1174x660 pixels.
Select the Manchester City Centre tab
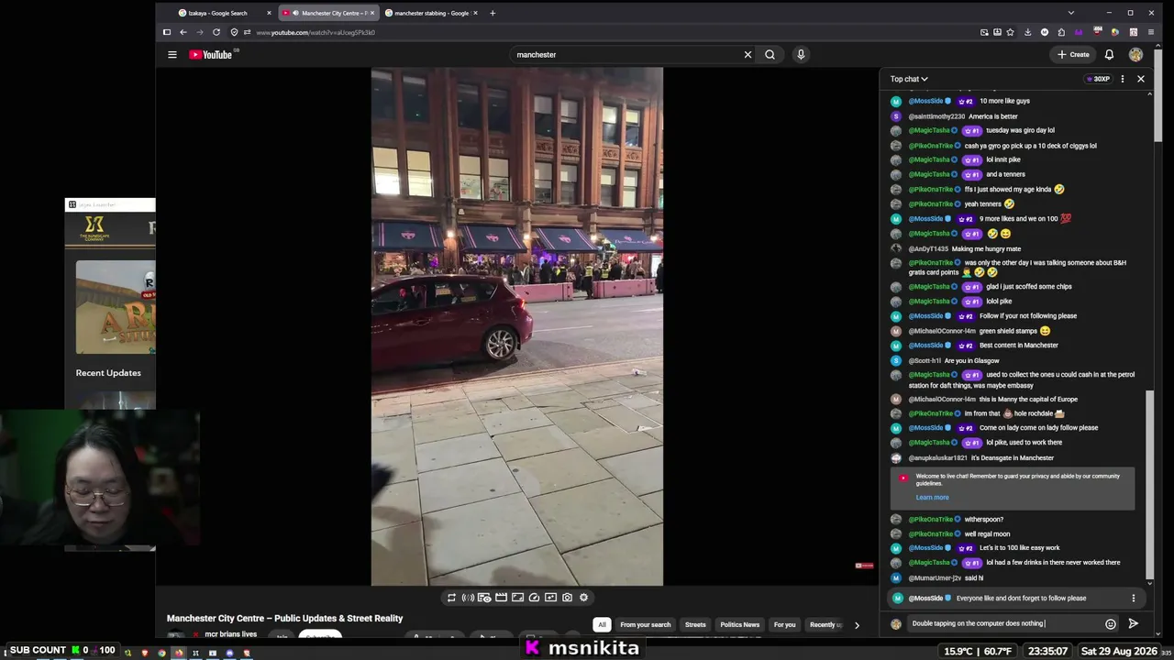coord(328,13)
